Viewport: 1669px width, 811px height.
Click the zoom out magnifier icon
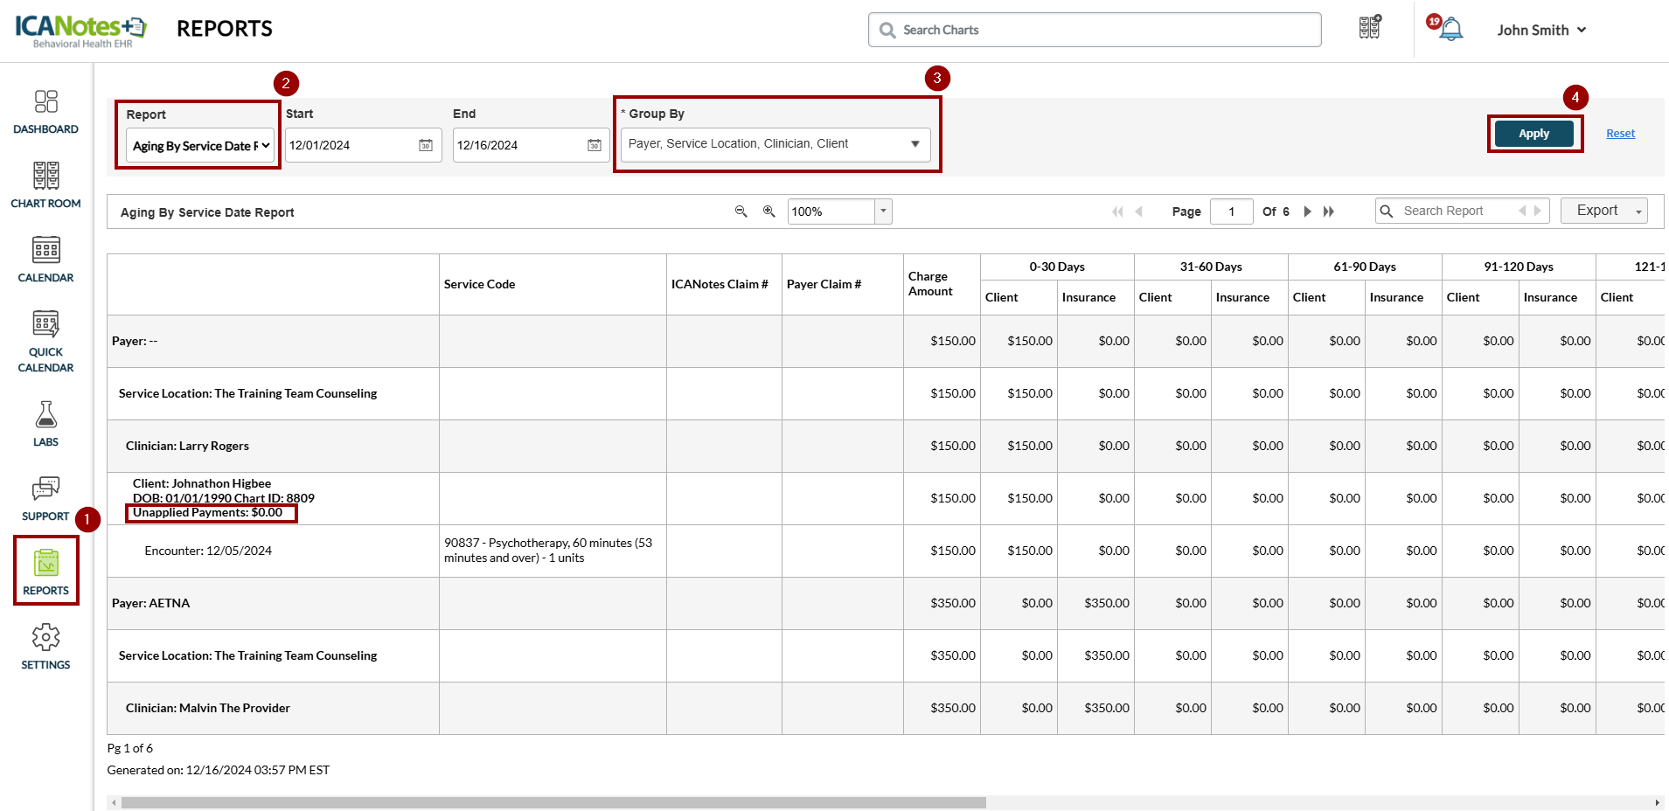click(x=741, y=211)
